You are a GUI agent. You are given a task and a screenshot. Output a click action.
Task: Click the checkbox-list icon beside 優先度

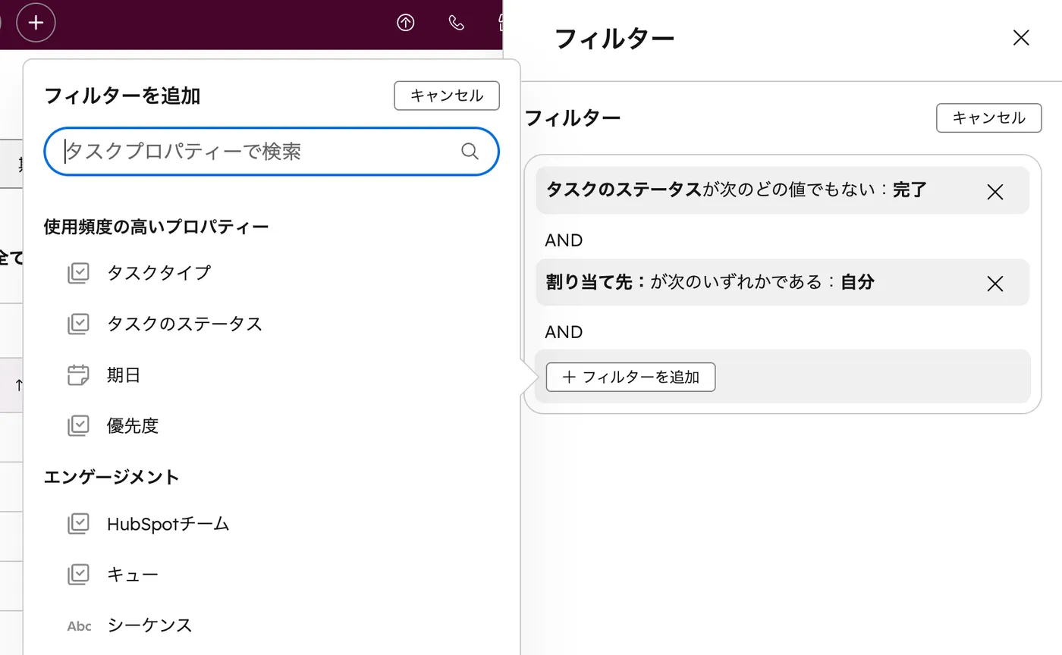(78, 425)
